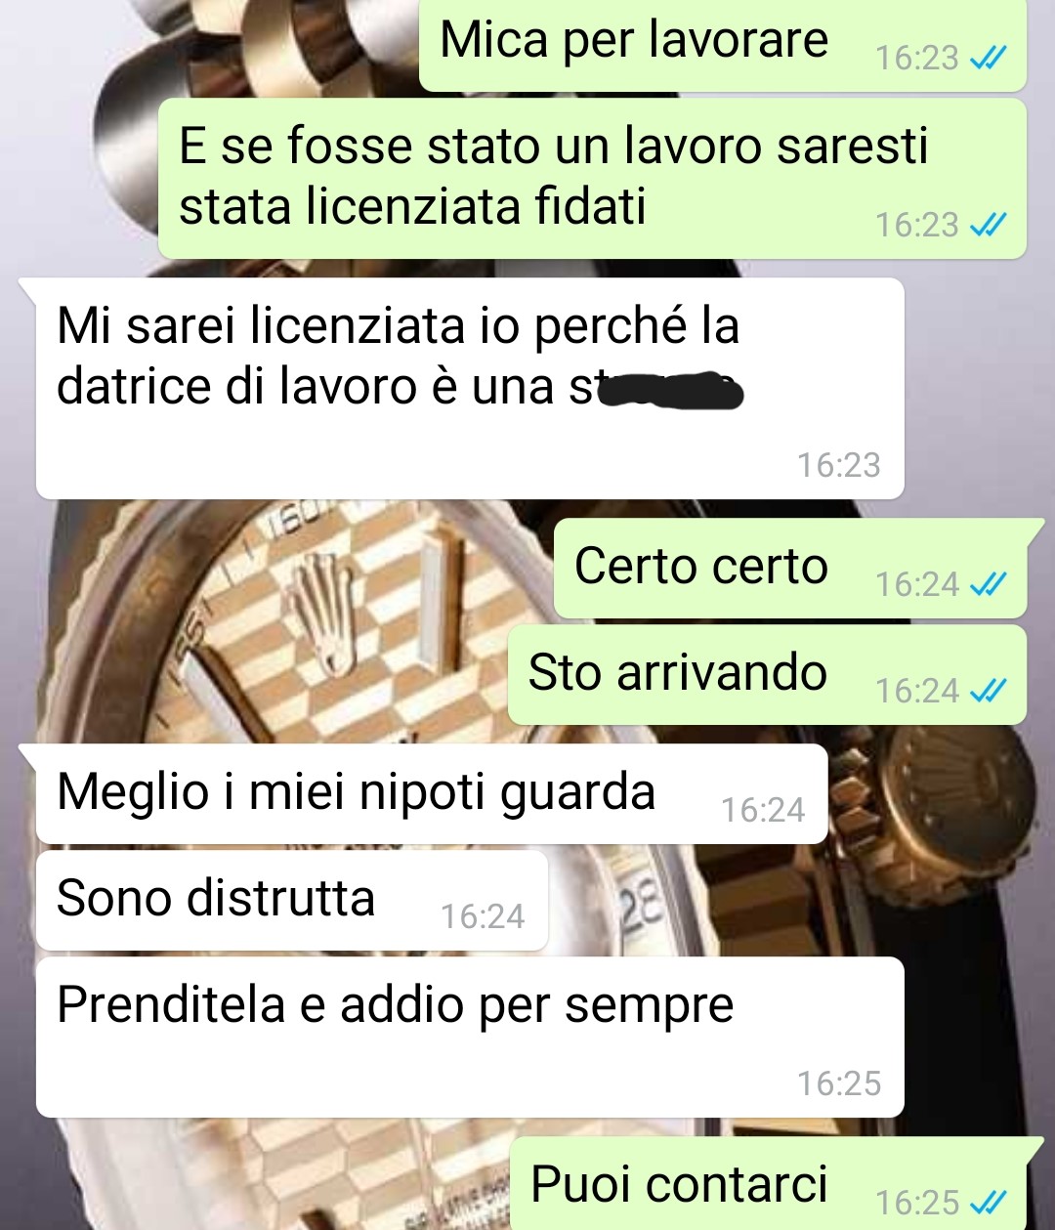Tap the 16:23 time on the "datrice" message
The image size is (1055, 1230).
(839, 465)
